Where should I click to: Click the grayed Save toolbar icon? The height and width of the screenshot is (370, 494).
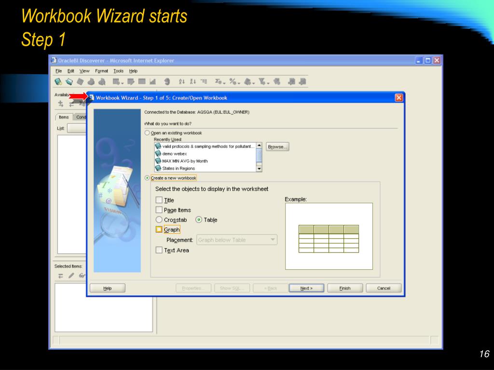tap(81, 82)
